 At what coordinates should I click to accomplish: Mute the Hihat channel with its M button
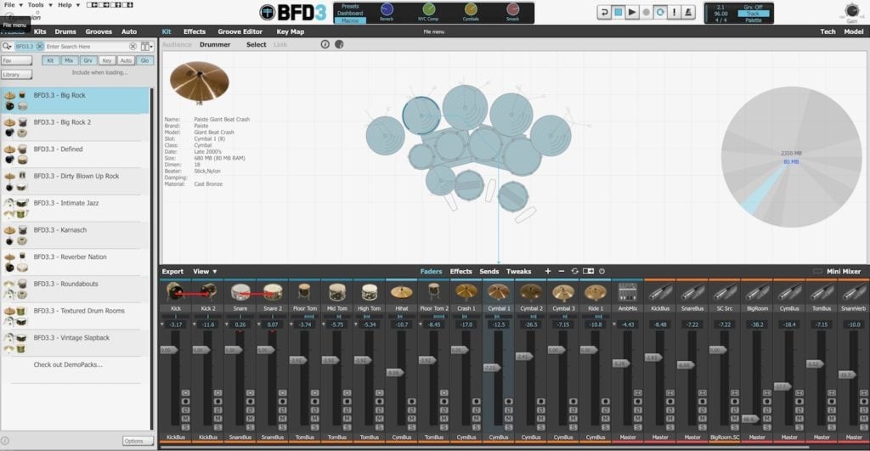(411, 418)
